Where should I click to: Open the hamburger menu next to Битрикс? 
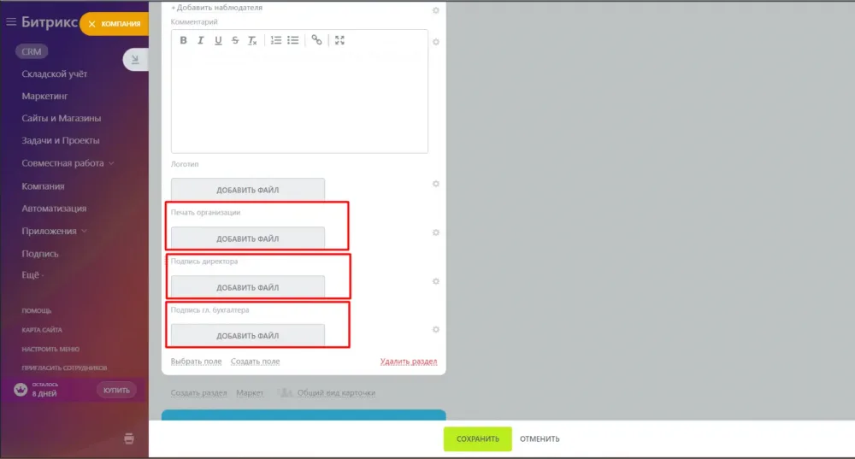[x=11, y=22]
